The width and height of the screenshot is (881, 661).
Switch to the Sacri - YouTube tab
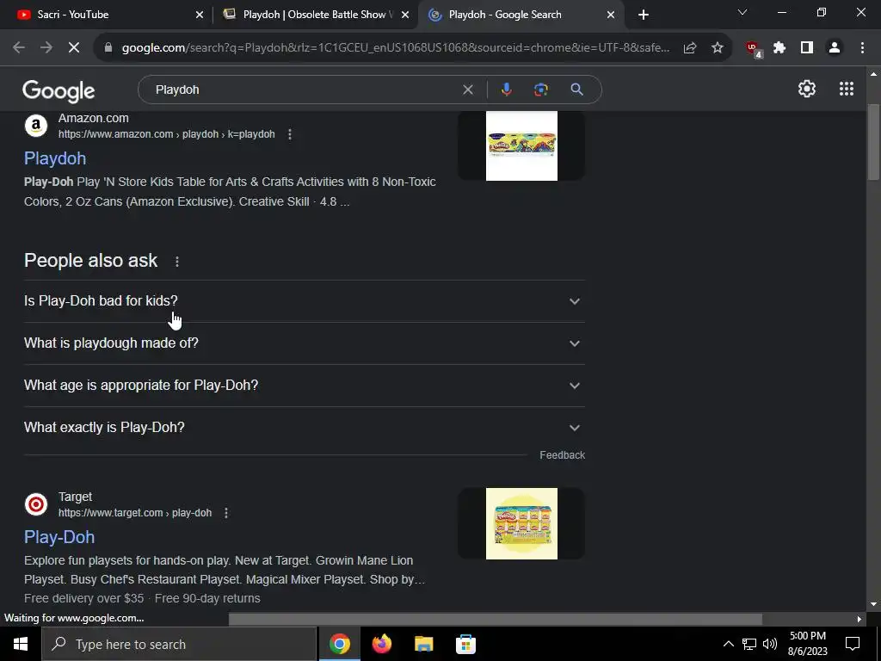click(x=110, y=15)
